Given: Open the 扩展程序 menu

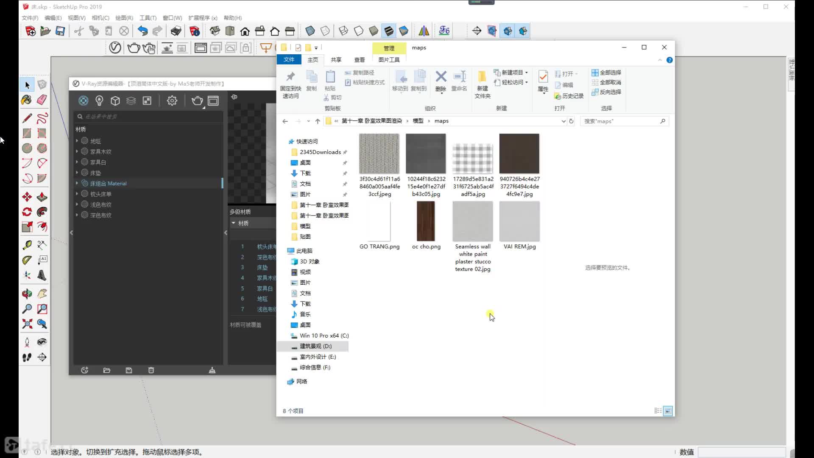Looking at the screenshot, I should pyautogui.click(x=203, y=18).
